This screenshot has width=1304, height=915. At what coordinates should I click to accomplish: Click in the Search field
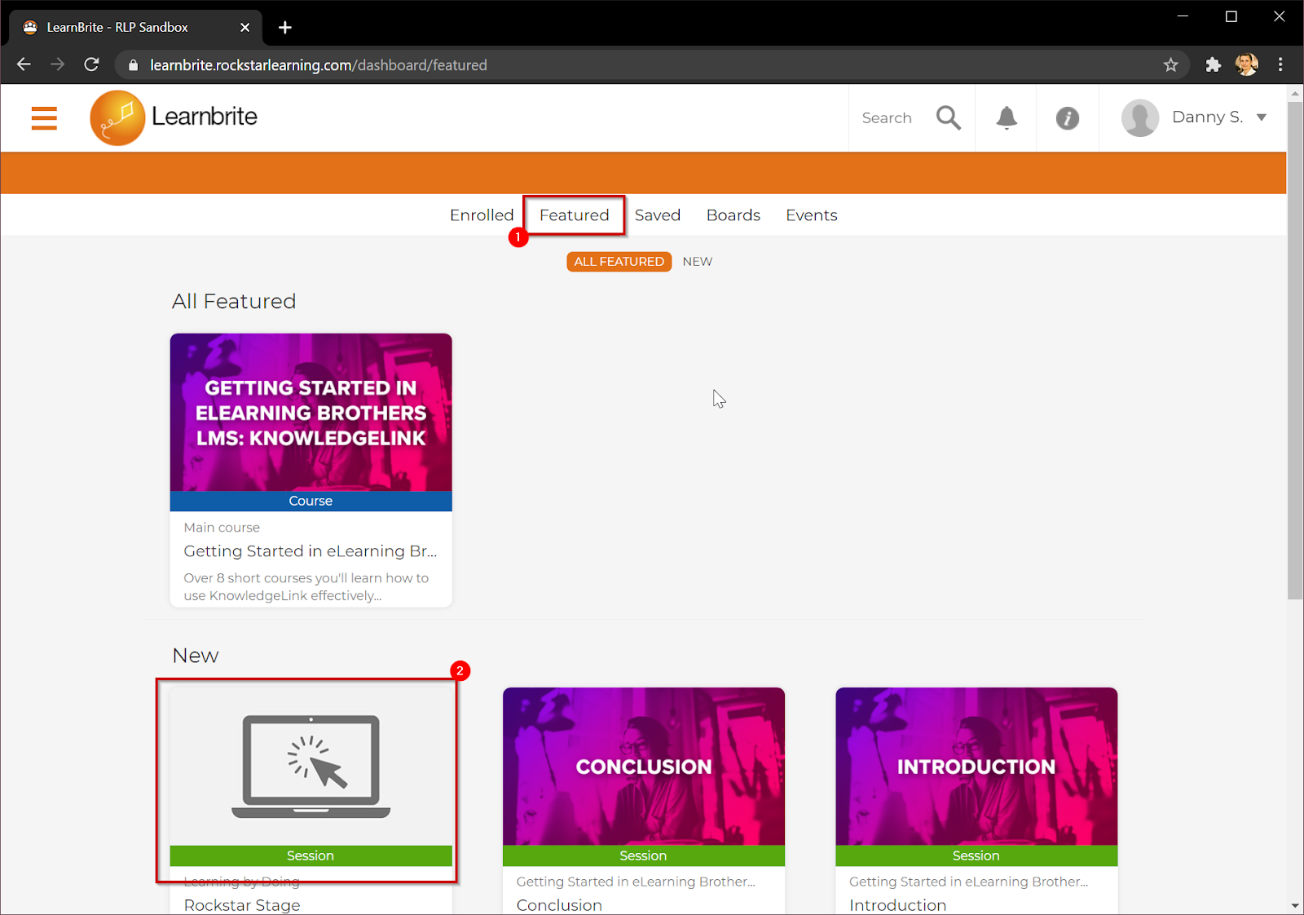pos(887,118)
